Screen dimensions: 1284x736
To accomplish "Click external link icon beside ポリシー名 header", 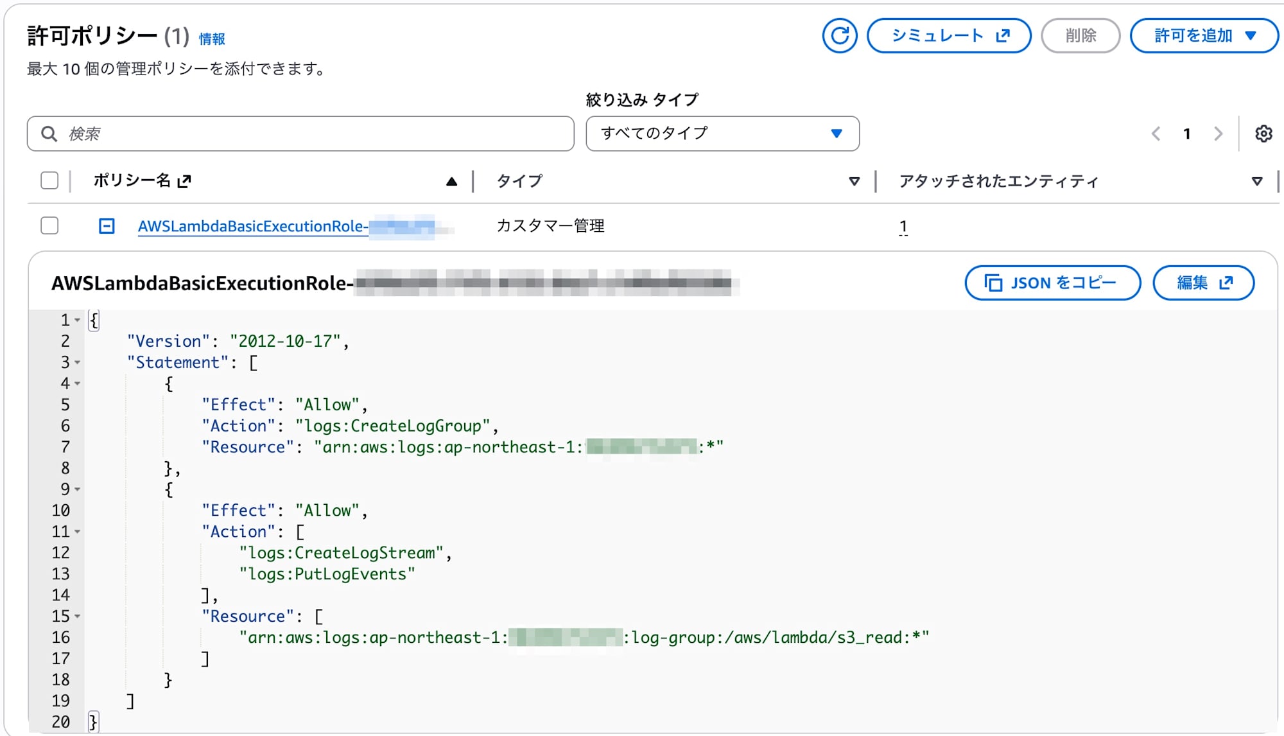I will coord(184,181).
